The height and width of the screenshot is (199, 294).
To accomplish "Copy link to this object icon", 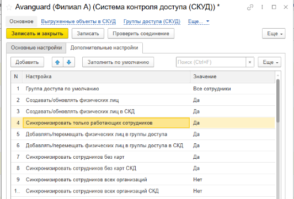I will point(250,7).
